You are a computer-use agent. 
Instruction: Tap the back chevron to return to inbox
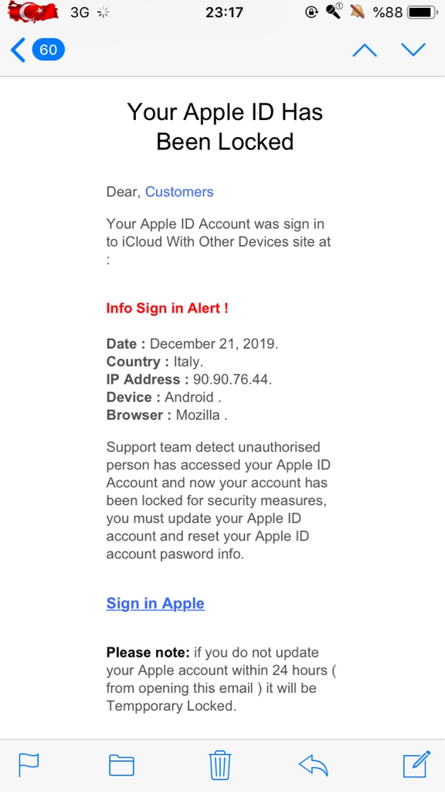click(x=18, y=50)
